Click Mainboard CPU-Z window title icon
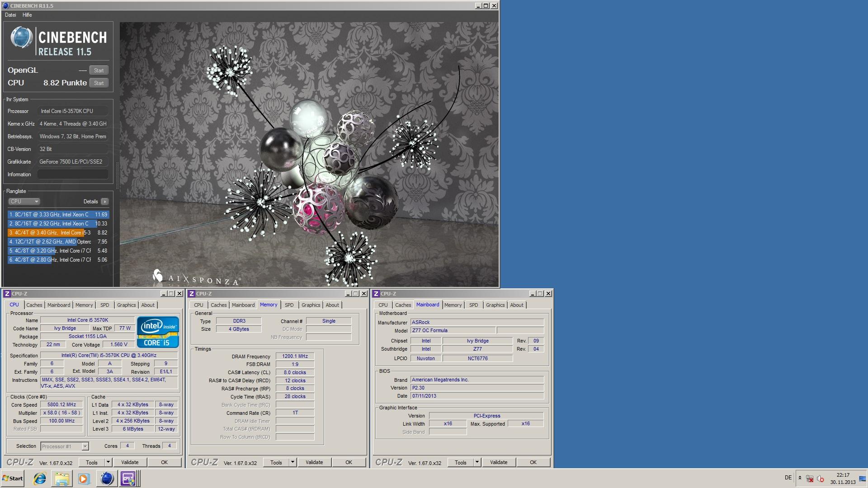The image size is (868, 488). pos(376,294)
